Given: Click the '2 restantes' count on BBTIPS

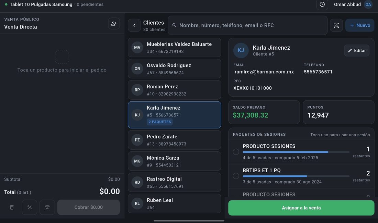Looking at the screenshot, I should [x=362, y=176].
